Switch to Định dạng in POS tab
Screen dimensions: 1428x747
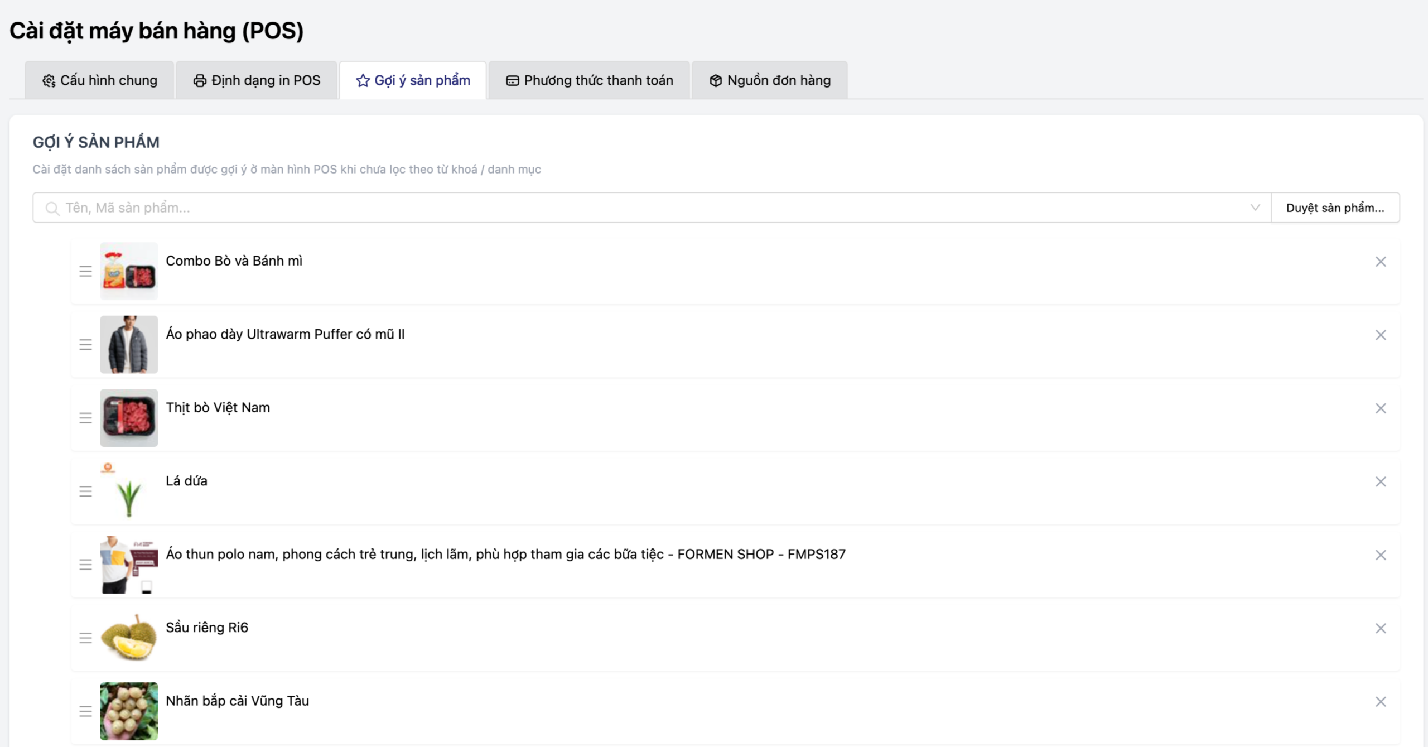(x=257, y=80)
